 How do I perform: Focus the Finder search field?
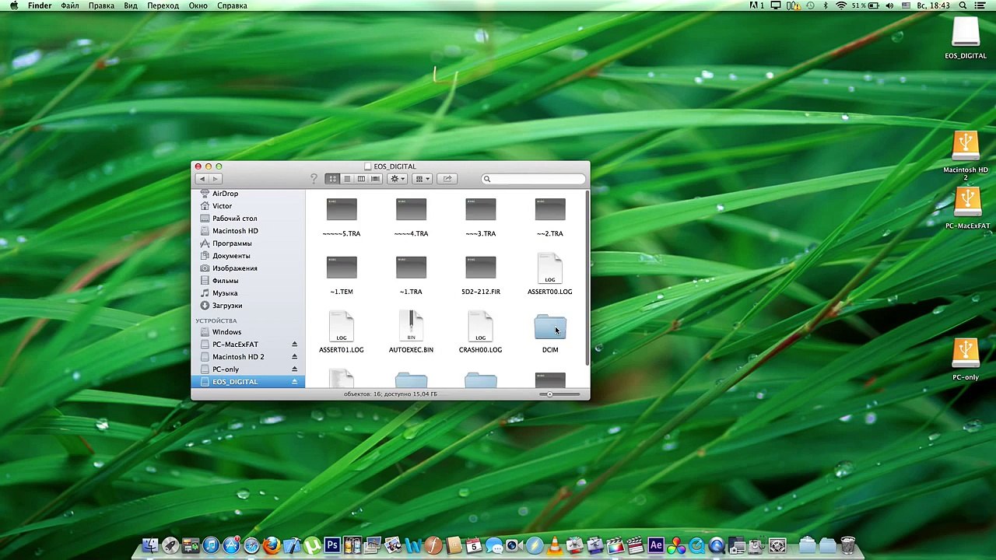[x=534, y=179]
